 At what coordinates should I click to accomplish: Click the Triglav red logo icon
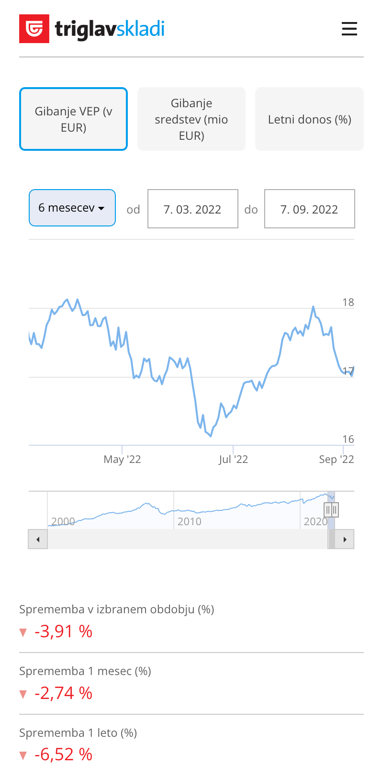coord(34,29)
